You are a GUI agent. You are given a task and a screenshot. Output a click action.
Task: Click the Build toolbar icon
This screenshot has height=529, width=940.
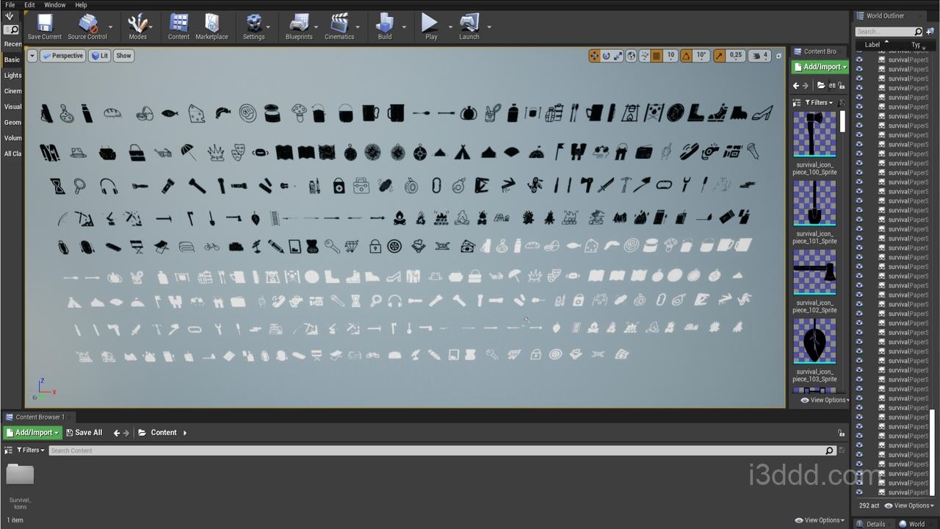click(x=385, y=26)
